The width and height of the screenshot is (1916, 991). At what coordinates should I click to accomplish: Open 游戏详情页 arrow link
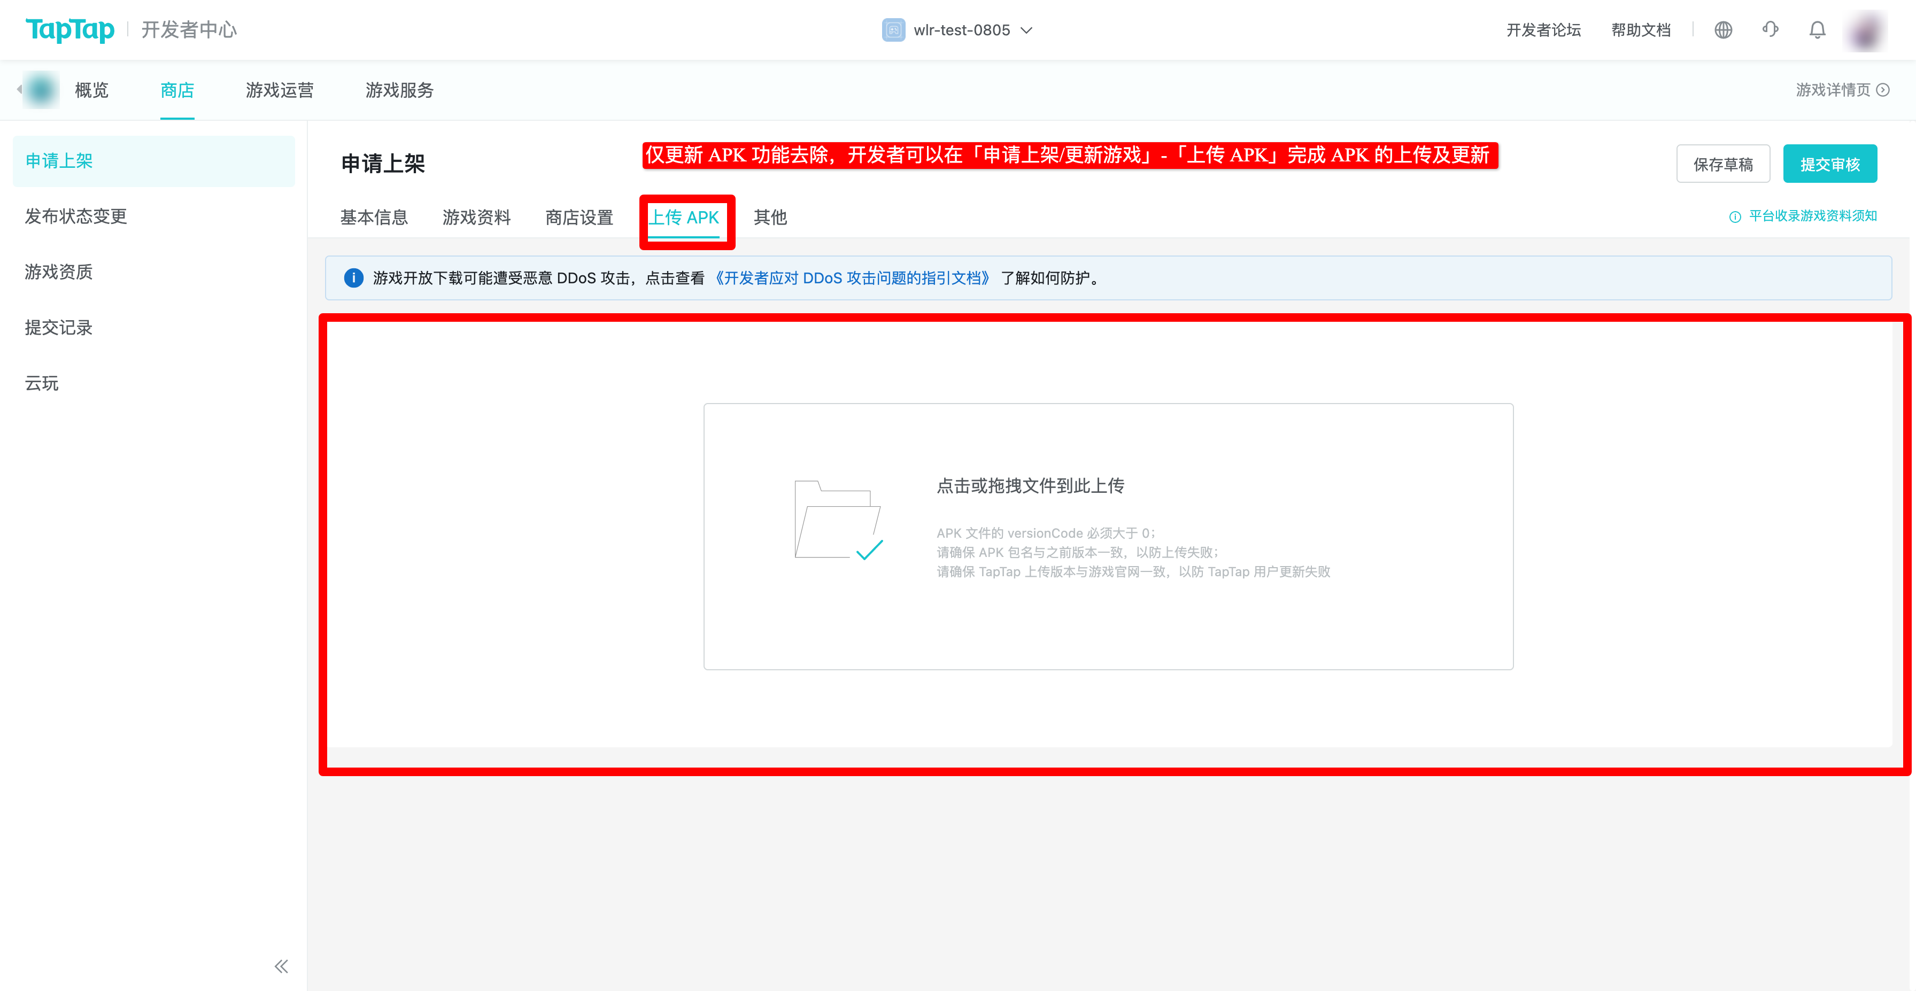coord(1842,90)
